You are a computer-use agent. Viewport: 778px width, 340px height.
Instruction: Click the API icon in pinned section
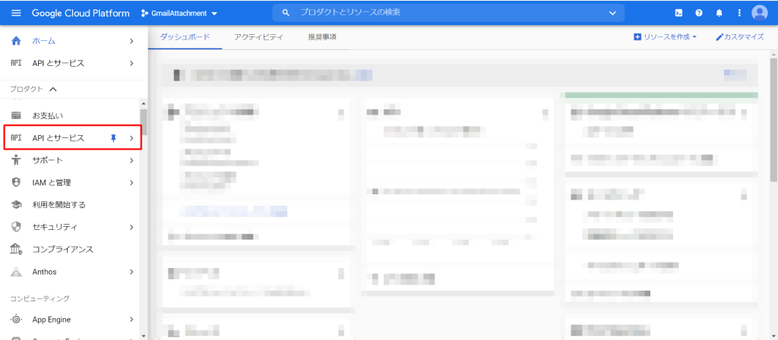16,64
